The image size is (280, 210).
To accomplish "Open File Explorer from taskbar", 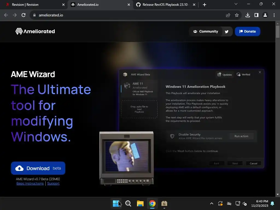I will (x=140, y=203).
